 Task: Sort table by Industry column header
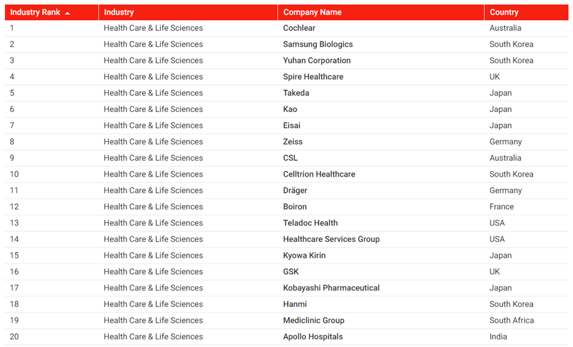[119, 12]
